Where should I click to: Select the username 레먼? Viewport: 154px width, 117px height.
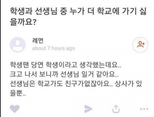tap(38, 40)
